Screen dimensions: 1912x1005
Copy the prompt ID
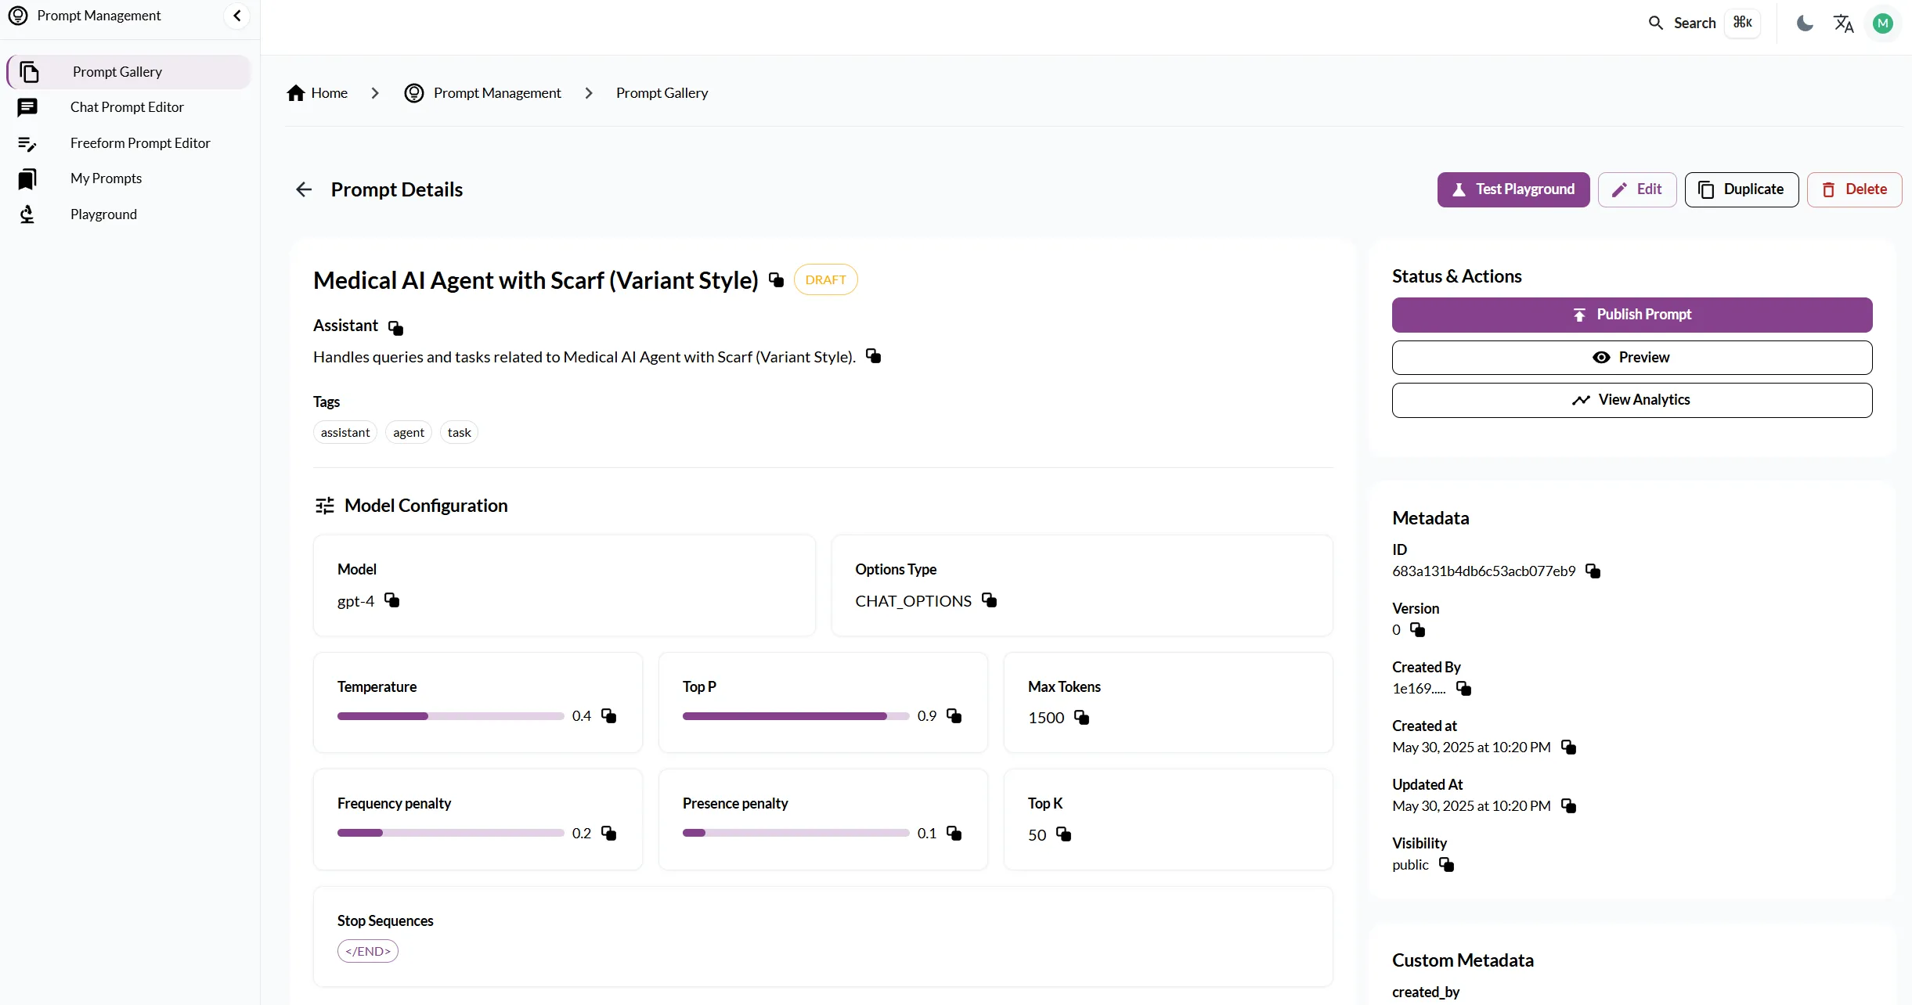click(x=1593, y=571)
